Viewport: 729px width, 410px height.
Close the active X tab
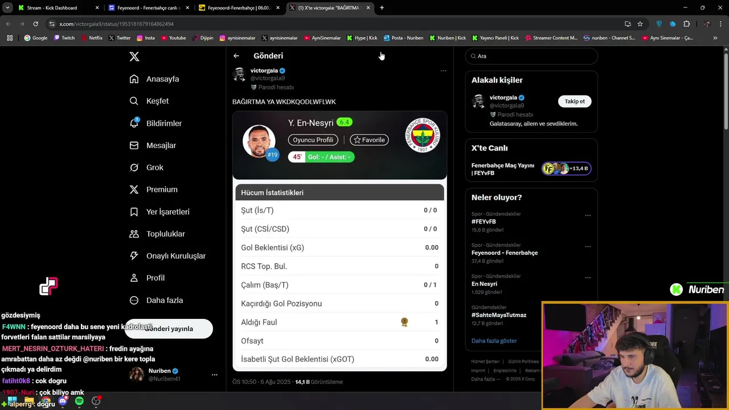point(368,8)
